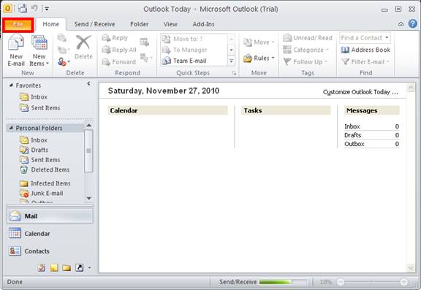Viewport: 421px width, 290px height.
Task: Open the Drafts folder
Action: click(x=34, y=150)
